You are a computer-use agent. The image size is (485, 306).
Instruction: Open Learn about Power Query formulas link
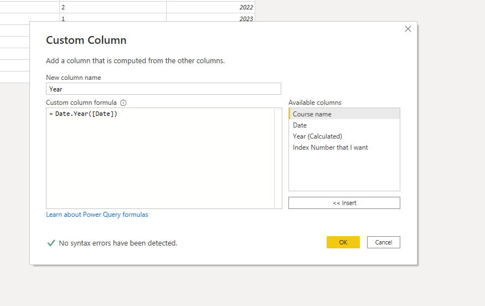(97, 215)
